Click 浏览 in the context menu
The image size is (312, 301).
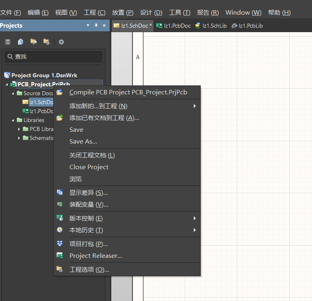127,179
